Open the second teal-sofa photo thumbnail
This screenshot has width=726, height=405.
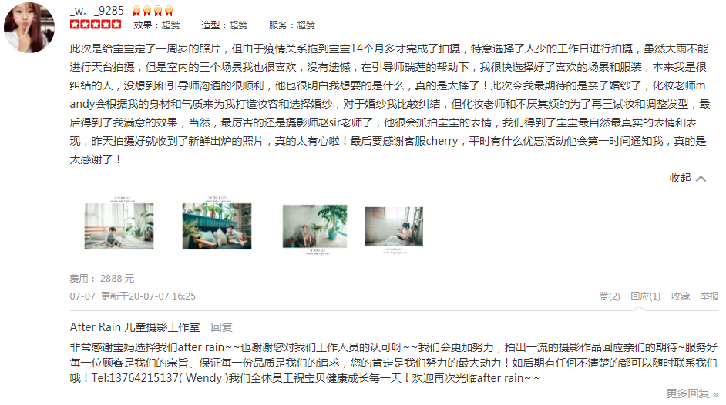click(217, 224)
